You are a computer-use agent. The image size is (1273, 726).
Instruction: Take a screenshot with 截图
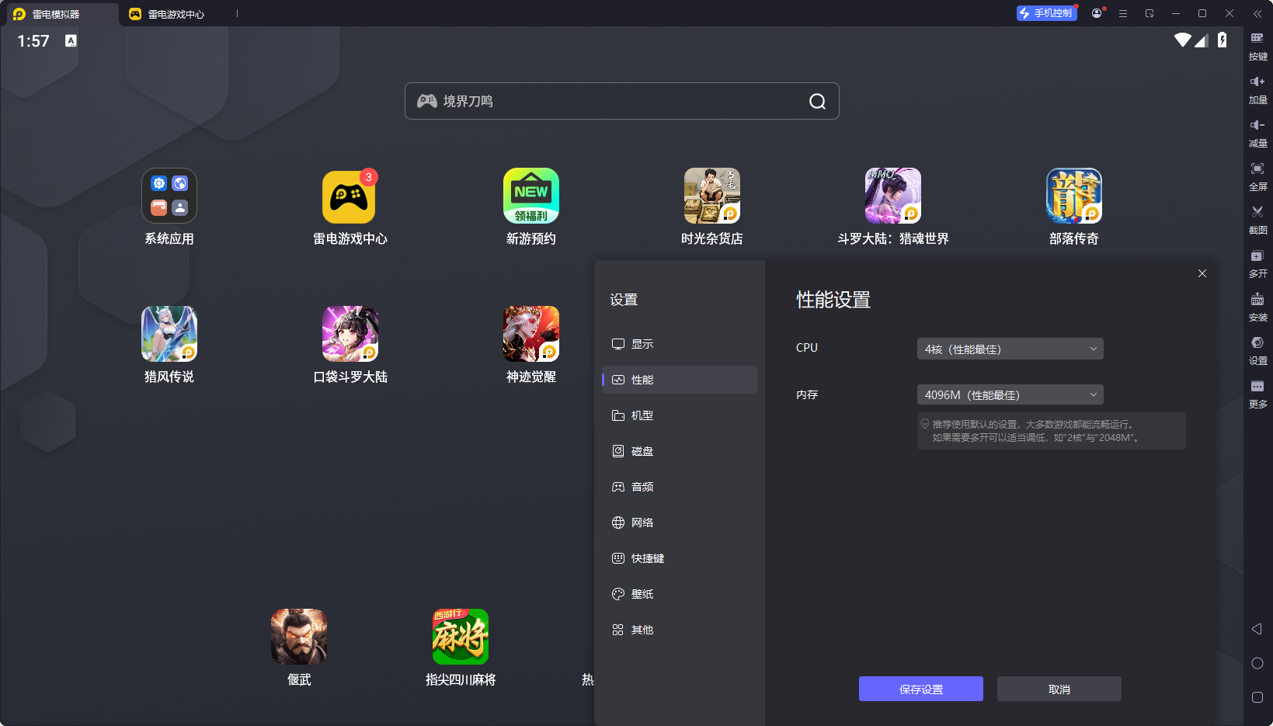[x=1257, y=221]
